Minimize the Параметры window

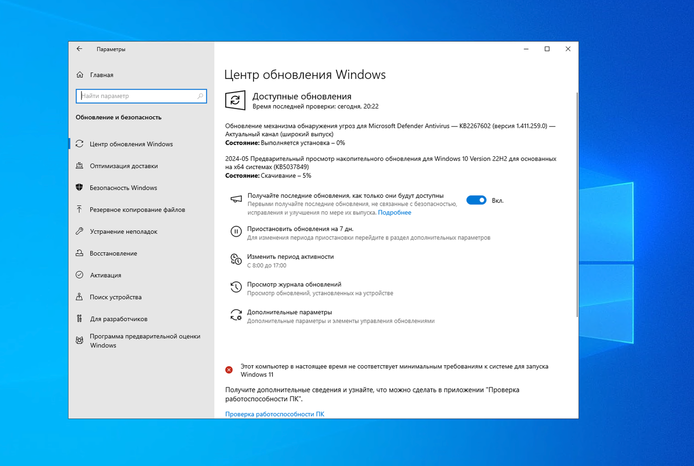tap(526, 49)
